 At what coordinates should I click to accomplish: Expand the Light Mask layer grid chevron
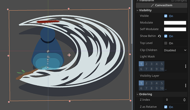(166, 70)
